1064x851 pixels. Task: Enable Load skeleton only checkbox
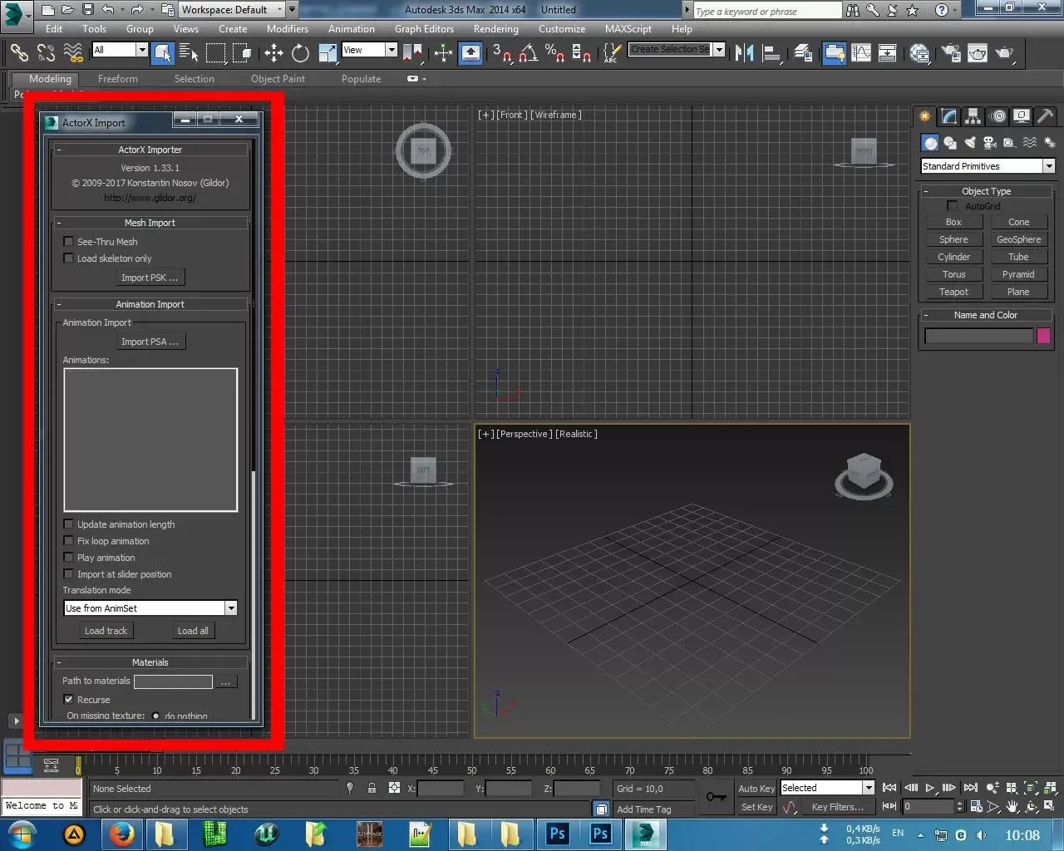click(x=68, y=258)
